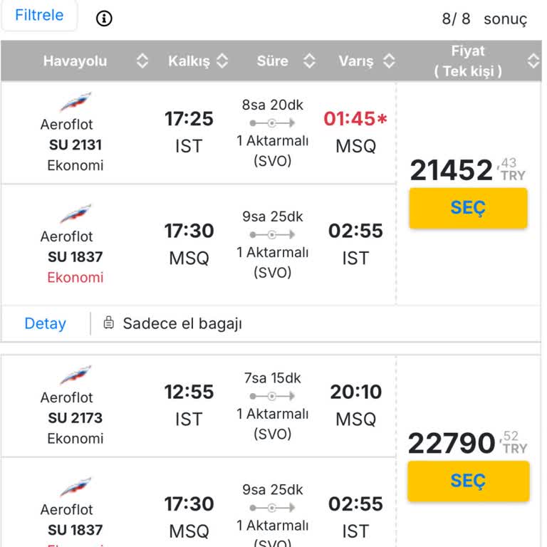Click Aeroflot logo in first SU 1837 return row
This screenshot has height=547, width=547.
click(75, 214)
